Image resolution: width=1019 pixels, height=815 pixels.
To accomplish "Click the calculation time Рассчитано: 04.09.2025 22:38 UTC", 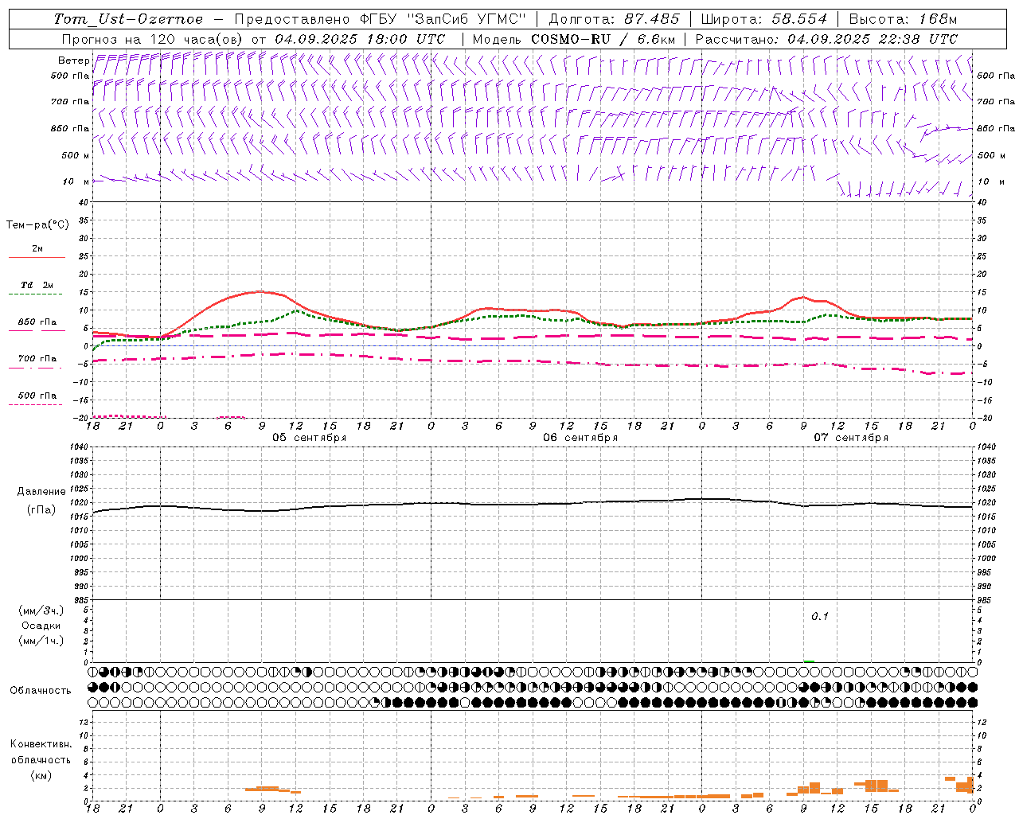I will [x=826, y=39].
